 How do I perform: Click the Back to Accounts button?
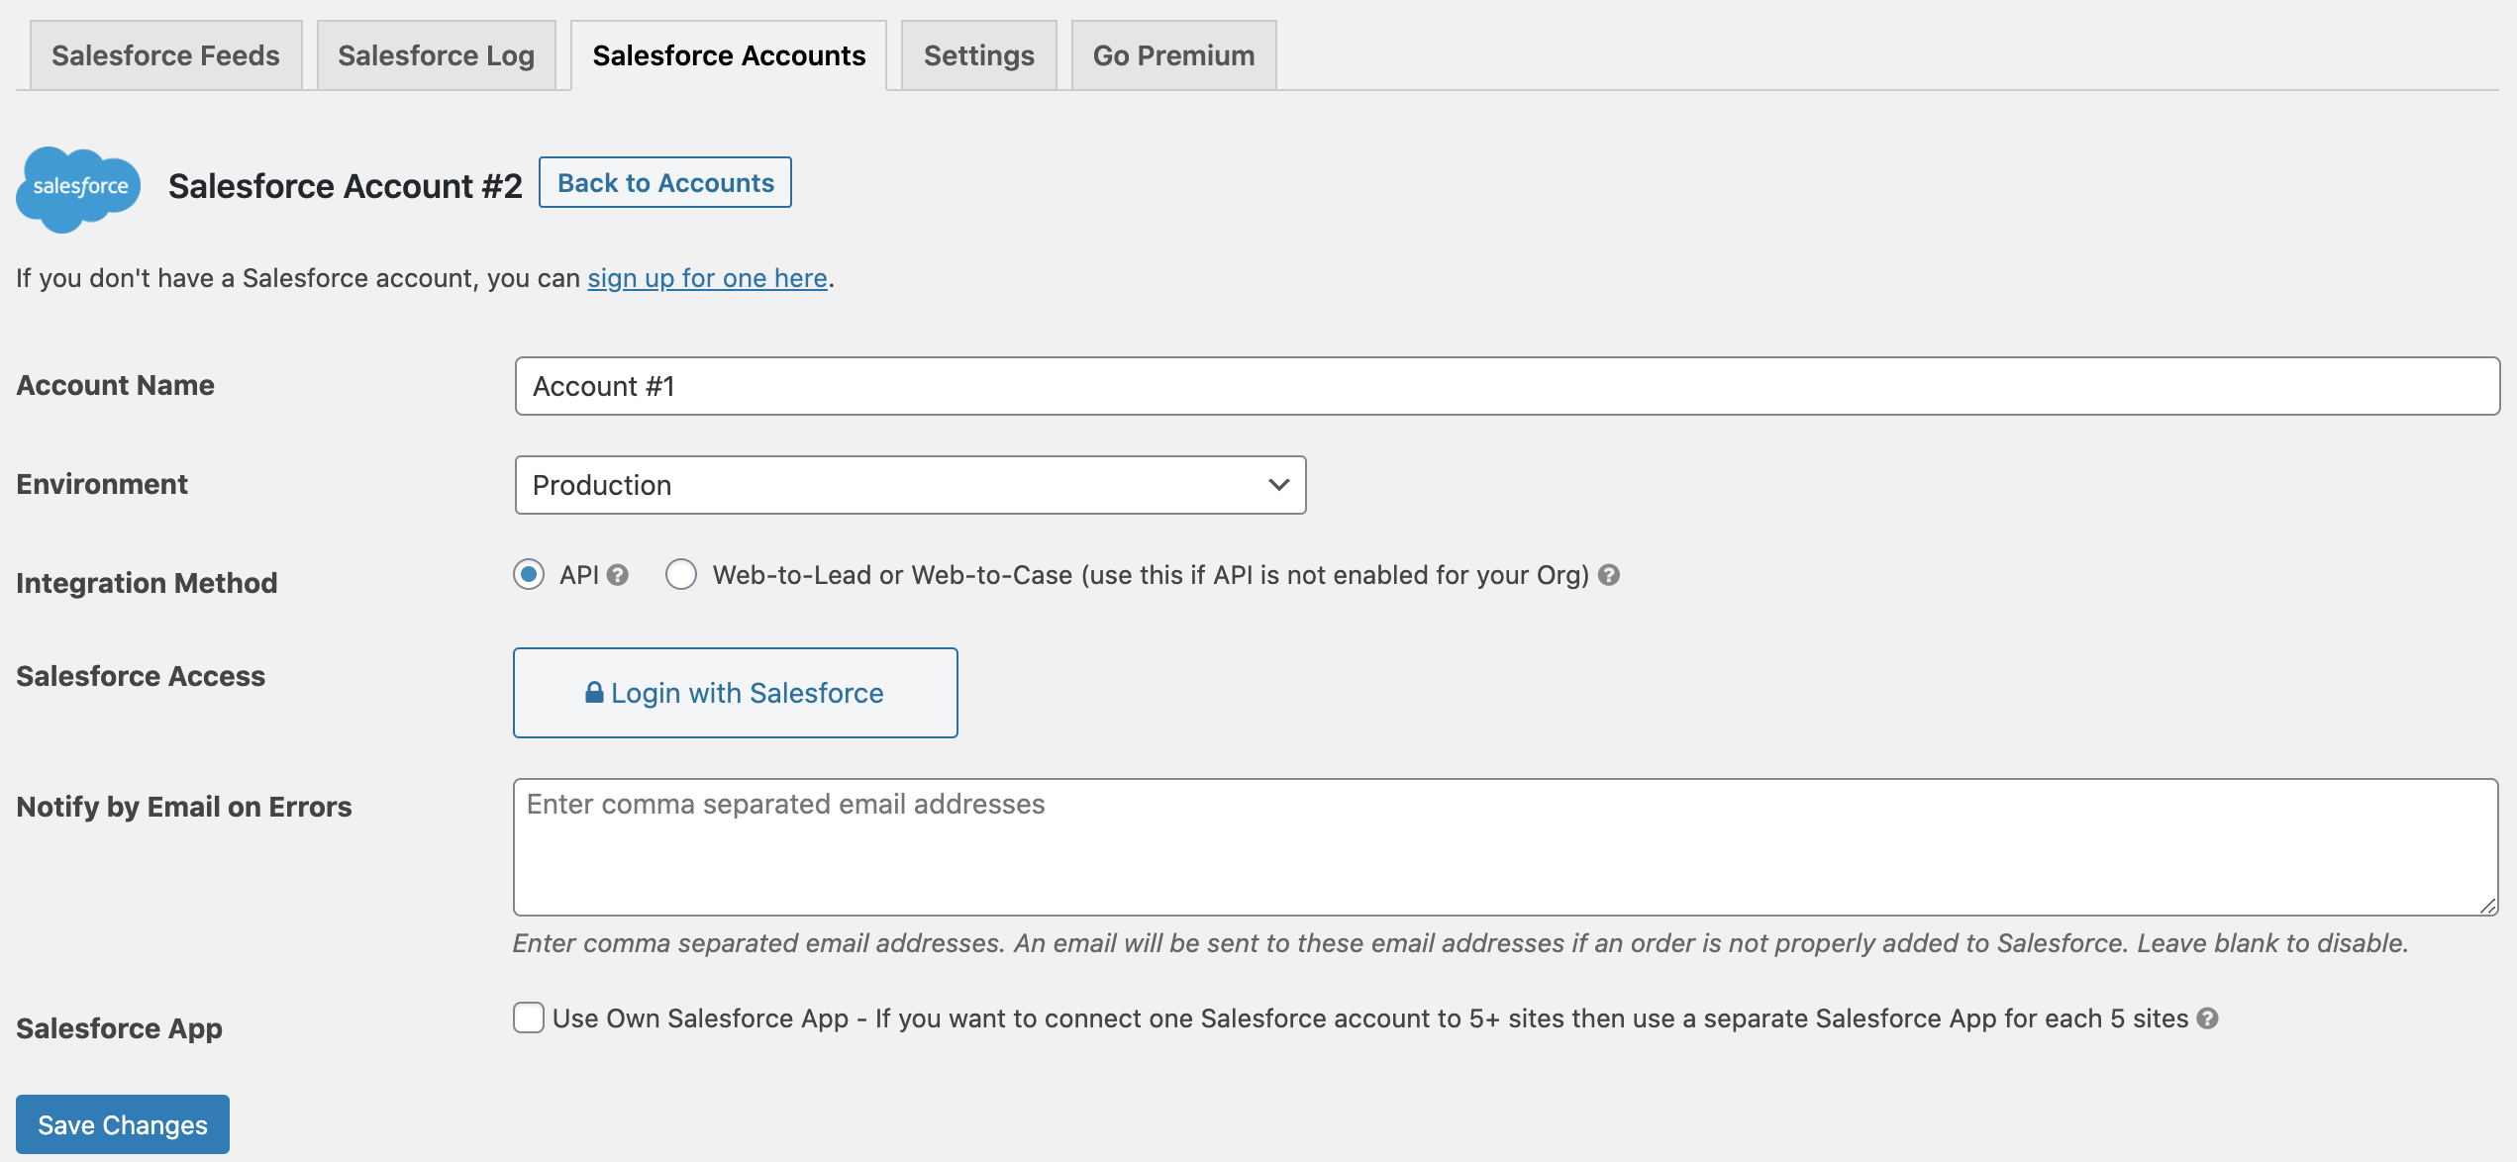pyautogui.click(x=665, y=182)
